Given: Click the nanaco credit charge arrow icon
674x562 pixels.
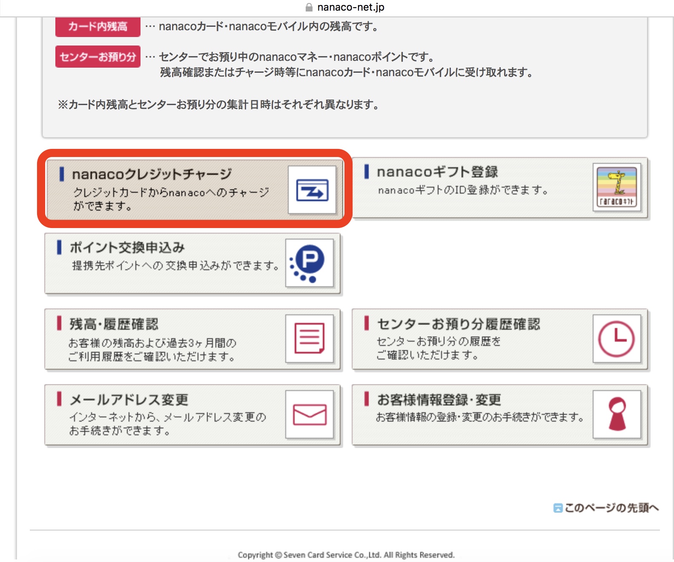Looking at the screenshot, I should [x=312, y=190].
